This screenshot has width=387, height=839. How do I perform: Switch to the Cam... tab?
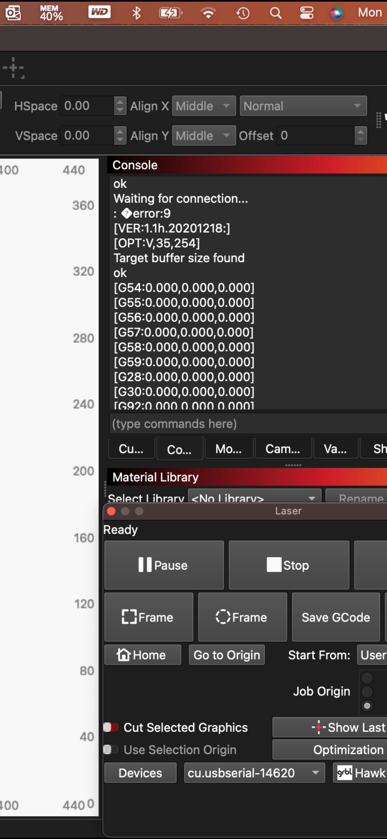[x=283, y=448]
